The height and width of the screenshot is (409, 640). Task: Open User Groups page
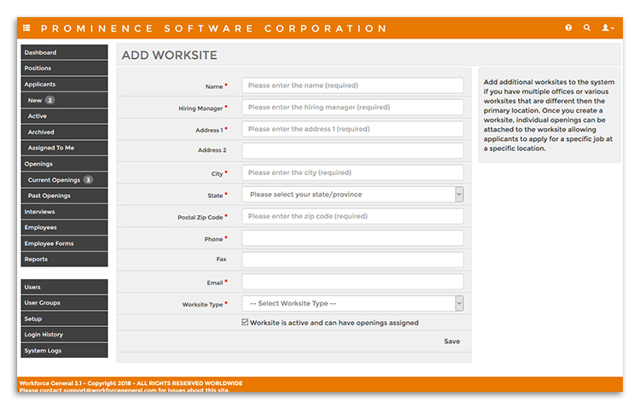click(65, 303)
